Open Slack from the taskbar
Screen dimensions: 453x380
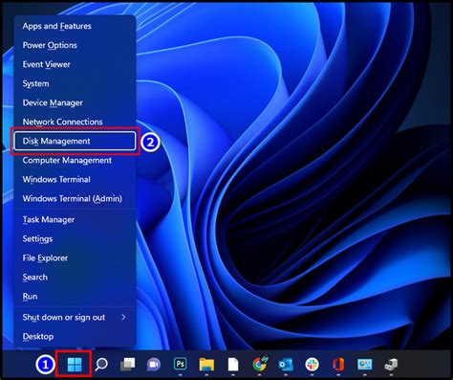click(312, 364)
